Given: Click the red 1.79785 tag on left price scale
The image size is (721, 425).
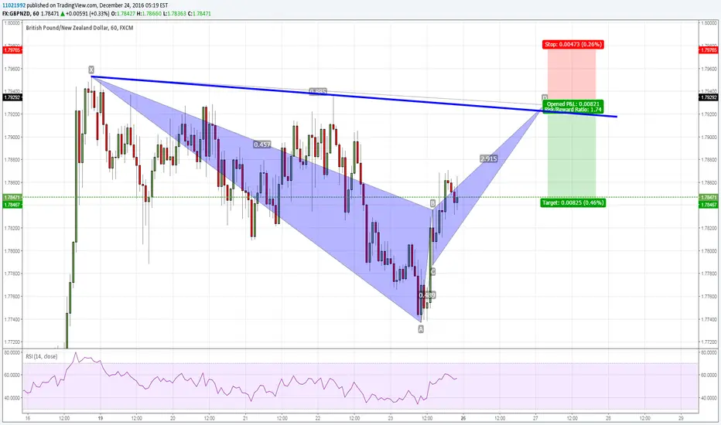Looking at the screenshot, I should coord(12,49).
